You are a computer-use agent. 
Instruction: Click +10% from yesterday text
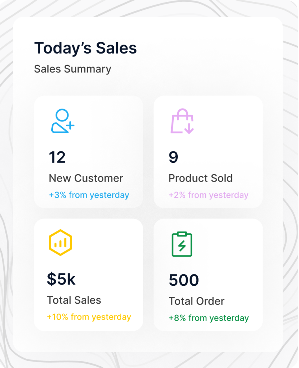(x=89, y=317)
